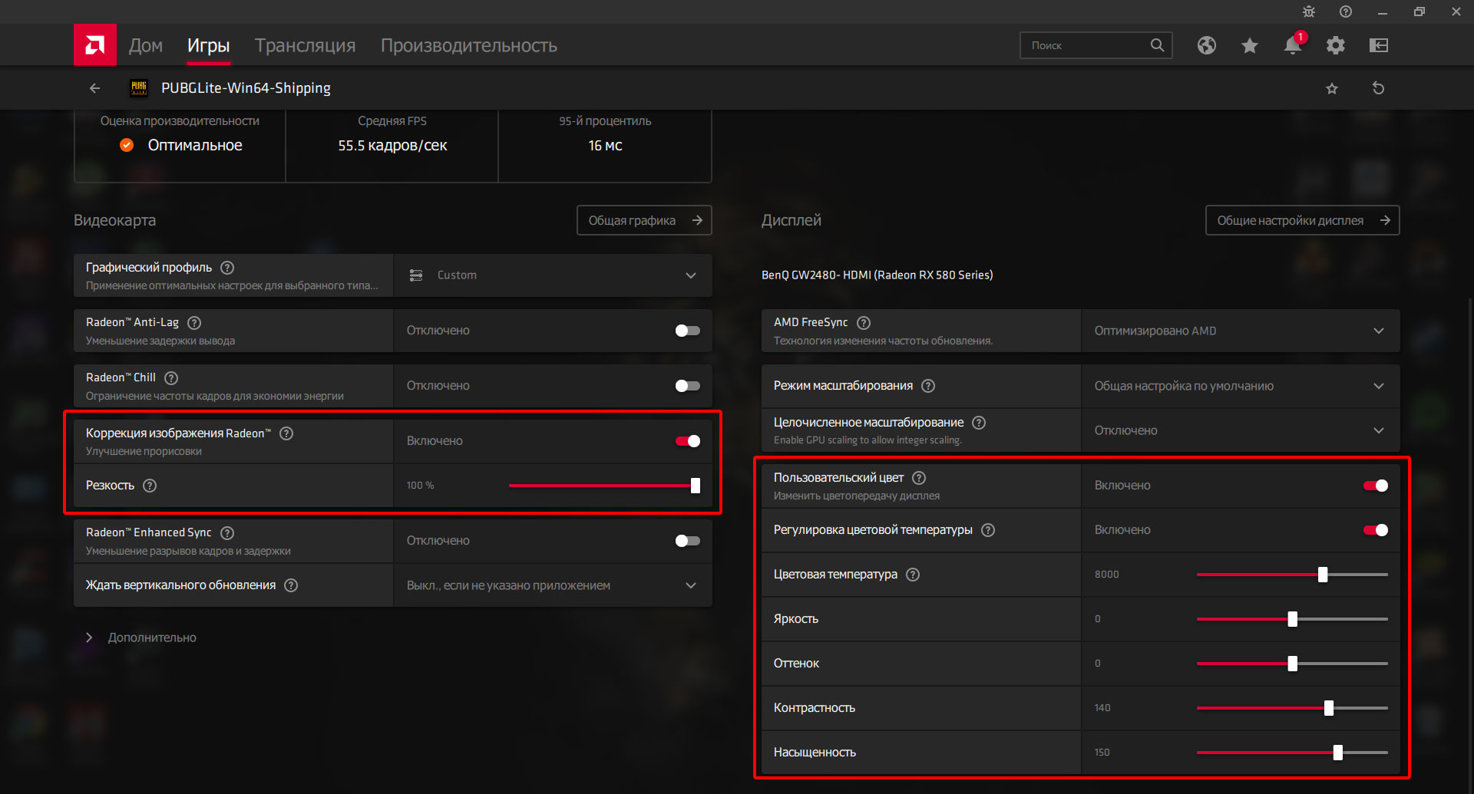This screenshot has width=1474, height=794.
Task: Open the notifications bell
Action: pos(1293,45)
